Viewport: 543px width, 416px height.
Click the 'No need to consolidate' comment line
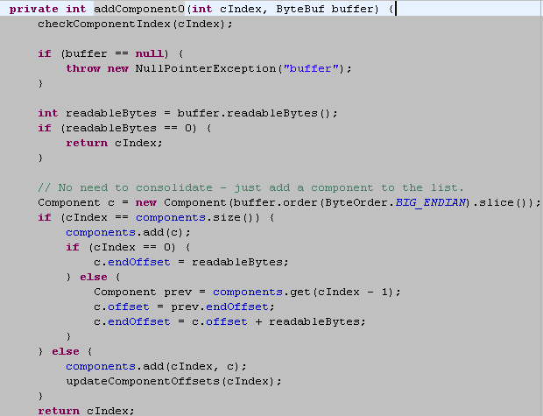[250, 187]
